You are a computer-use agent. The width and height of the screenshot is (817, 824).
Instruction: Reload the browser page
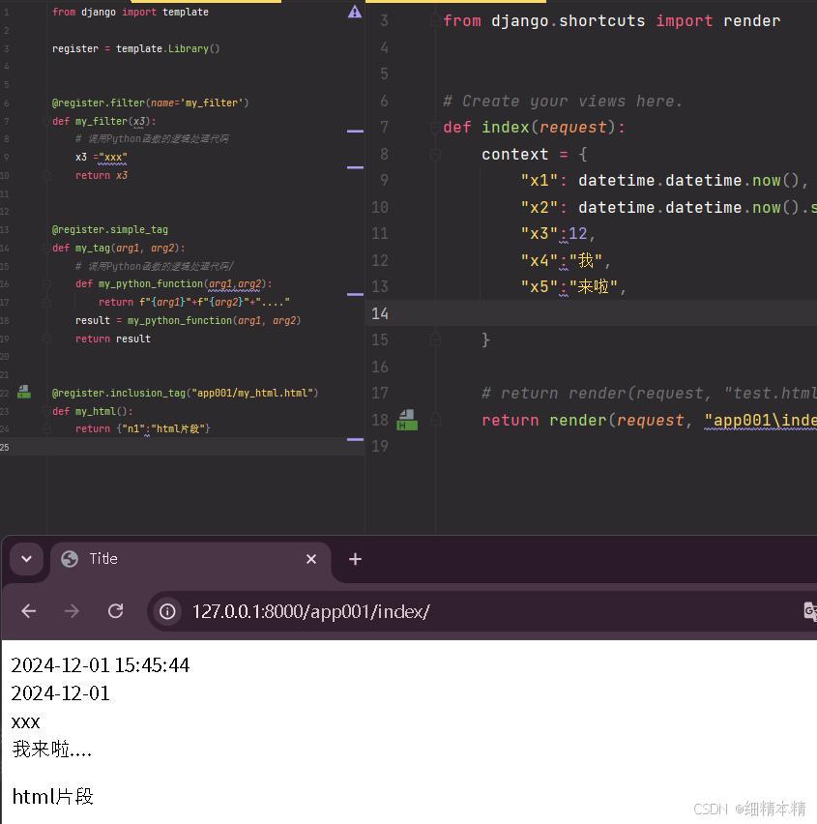tap(116, 611)
